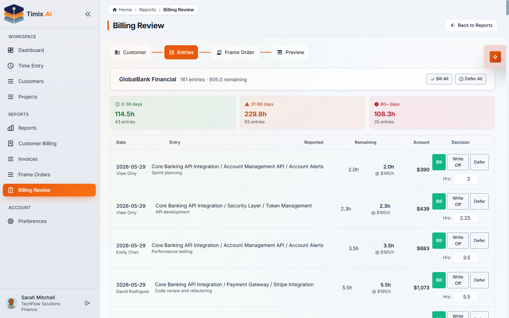Choose Defer for Code review and refactoring entry
Viewport: 509px width, 318px height.
479,280
